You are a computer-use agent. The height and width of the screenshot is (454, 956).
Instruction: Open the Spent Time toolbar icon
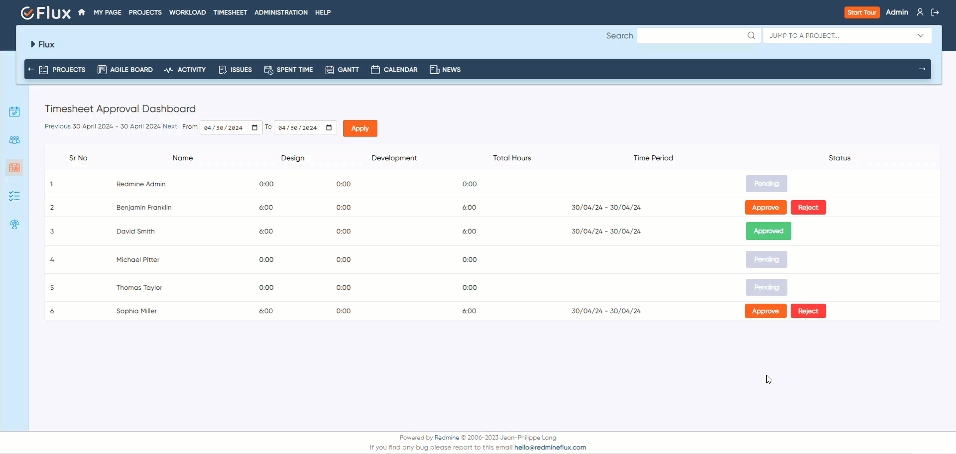269,70
